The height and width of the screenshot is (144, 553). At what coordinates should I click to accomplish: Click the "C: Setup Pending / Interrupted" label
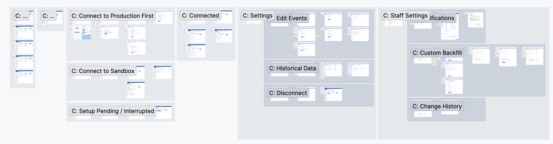113,111
